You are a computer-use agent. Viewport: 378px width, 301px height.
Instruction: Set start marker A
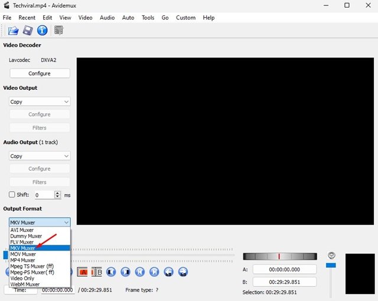coord(83,272)
